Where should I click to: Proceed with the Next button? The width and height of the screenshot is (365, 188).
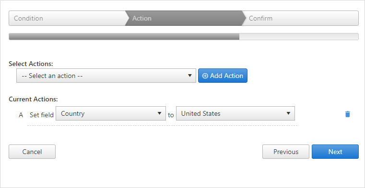(x=335, y=152)
